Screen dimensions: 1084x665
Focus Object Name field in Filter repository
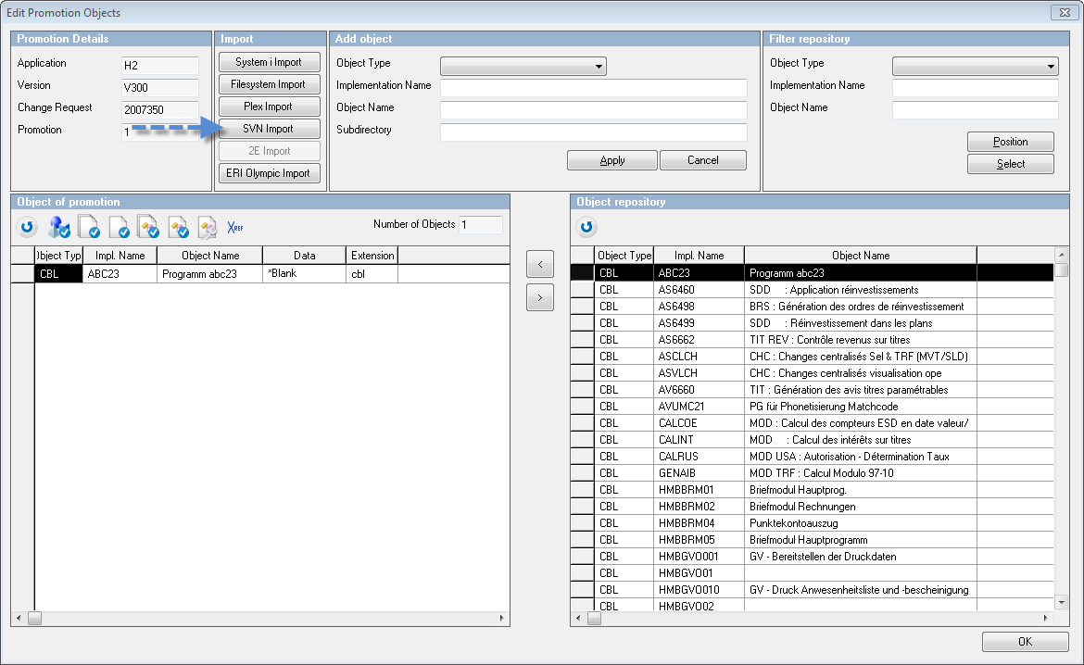(976, 110)
